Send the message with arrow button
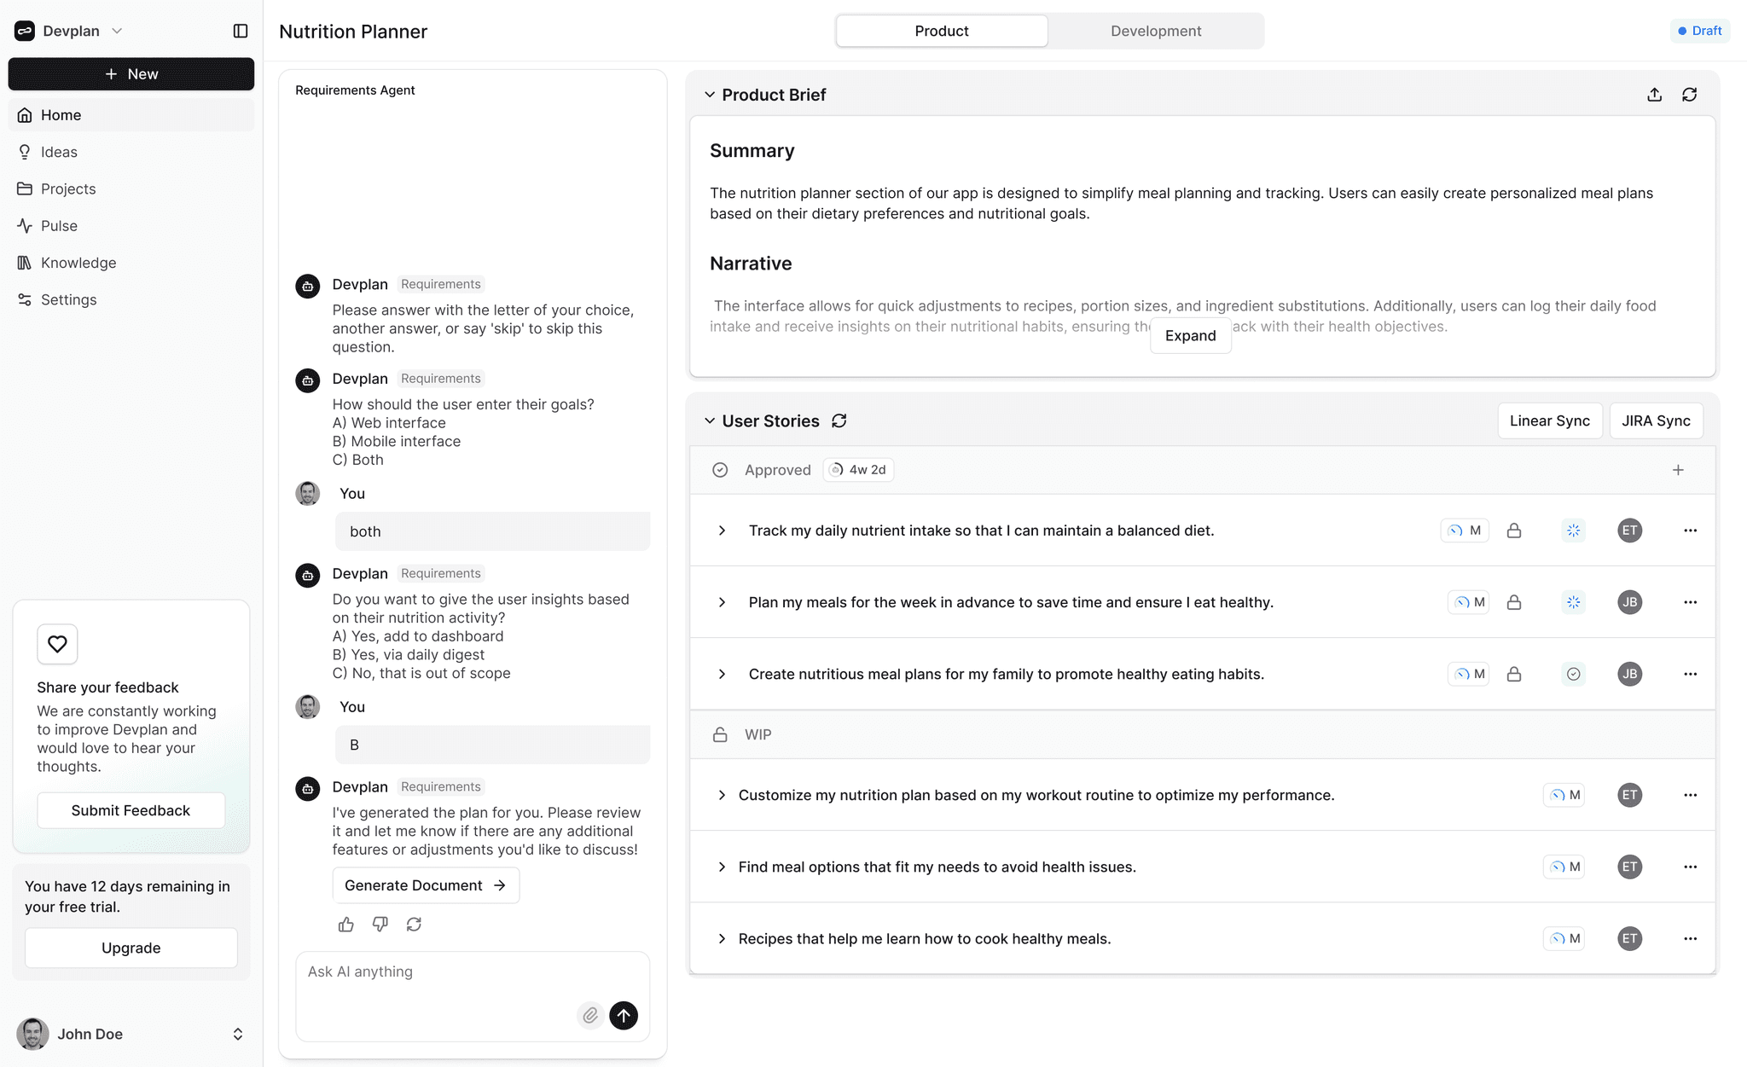This screenshot has height=1067, width=1747. click(x=624, y=1015)
